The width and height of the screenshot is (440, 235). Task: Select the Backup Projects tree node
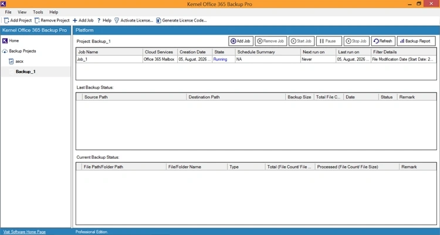(22, 51)
